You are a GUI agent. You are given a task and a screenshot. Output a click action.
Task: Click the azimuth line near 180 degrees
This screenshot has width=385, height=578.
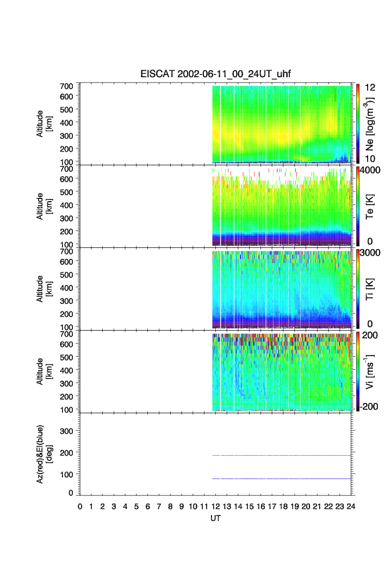tap(281, 455)
